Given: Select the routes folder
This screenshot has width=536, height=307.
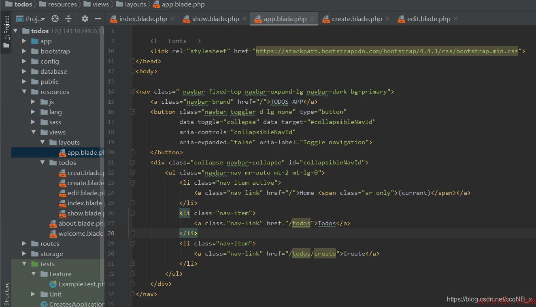Looking at the screenshot, I should point(45,243).
